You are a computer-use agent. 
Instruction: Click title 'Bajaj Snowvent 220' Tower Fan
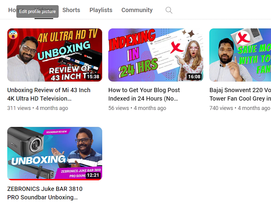(240, 94)
